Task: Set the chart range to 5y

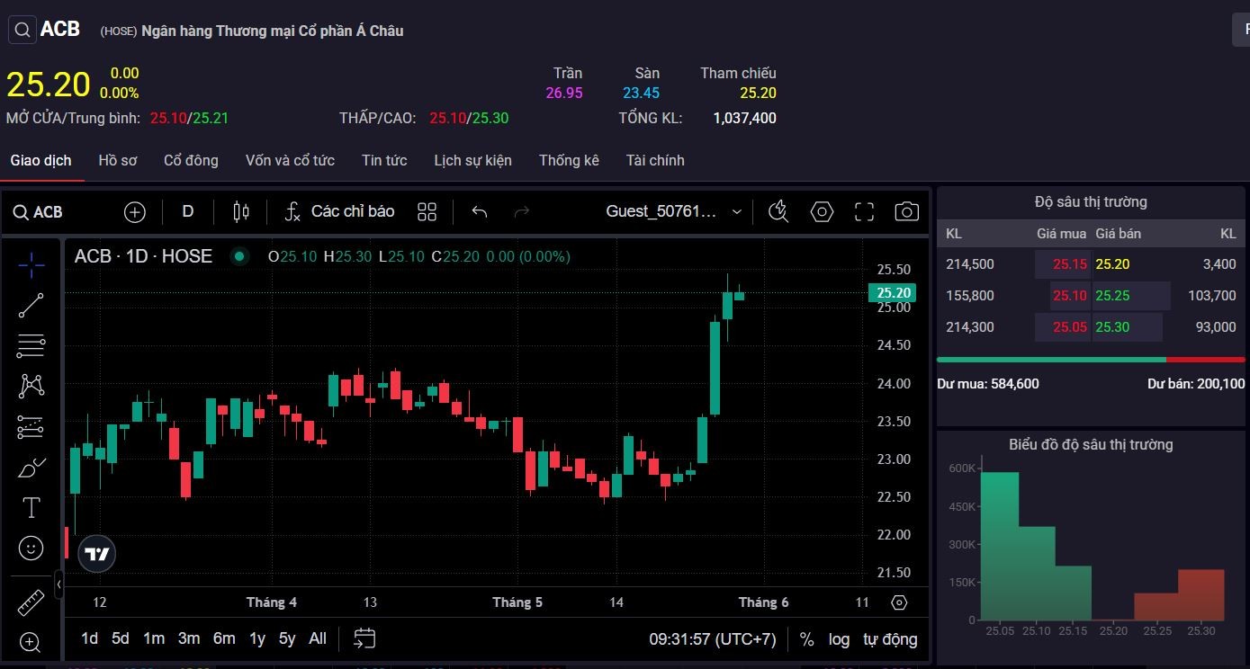Action: pyautogui.click(x=287, y=638)
